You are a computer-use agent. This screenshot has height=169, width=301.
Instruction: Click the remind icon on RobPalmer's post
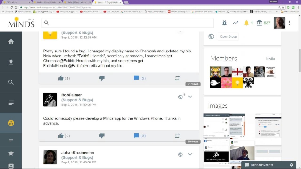pos(177,136)
